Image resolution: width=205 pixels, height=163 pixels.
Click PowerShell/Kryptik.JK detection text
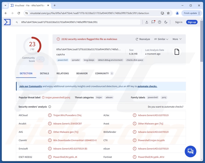pyautogui.click(x=65, y=157)
